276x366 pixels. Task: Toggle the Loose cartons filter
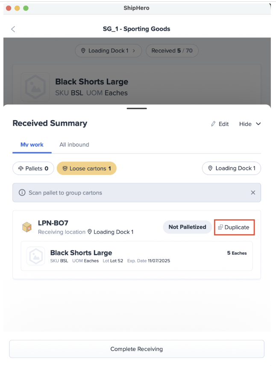pos(86,168)
